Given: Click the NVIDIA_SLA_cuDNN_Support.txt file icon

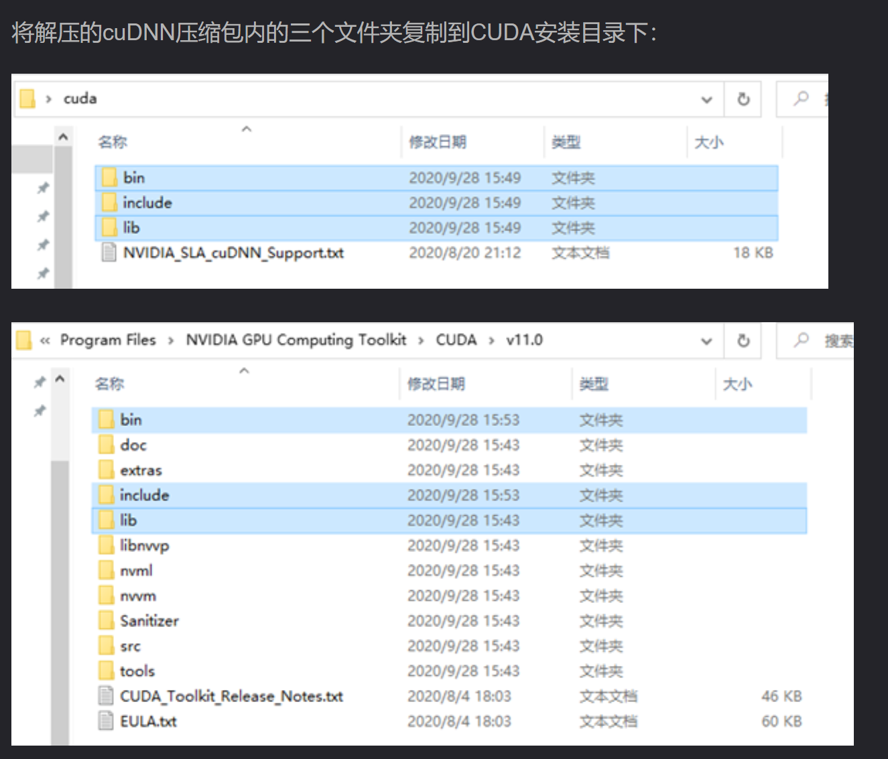Looking at the screenshot, I should point(109,253).
